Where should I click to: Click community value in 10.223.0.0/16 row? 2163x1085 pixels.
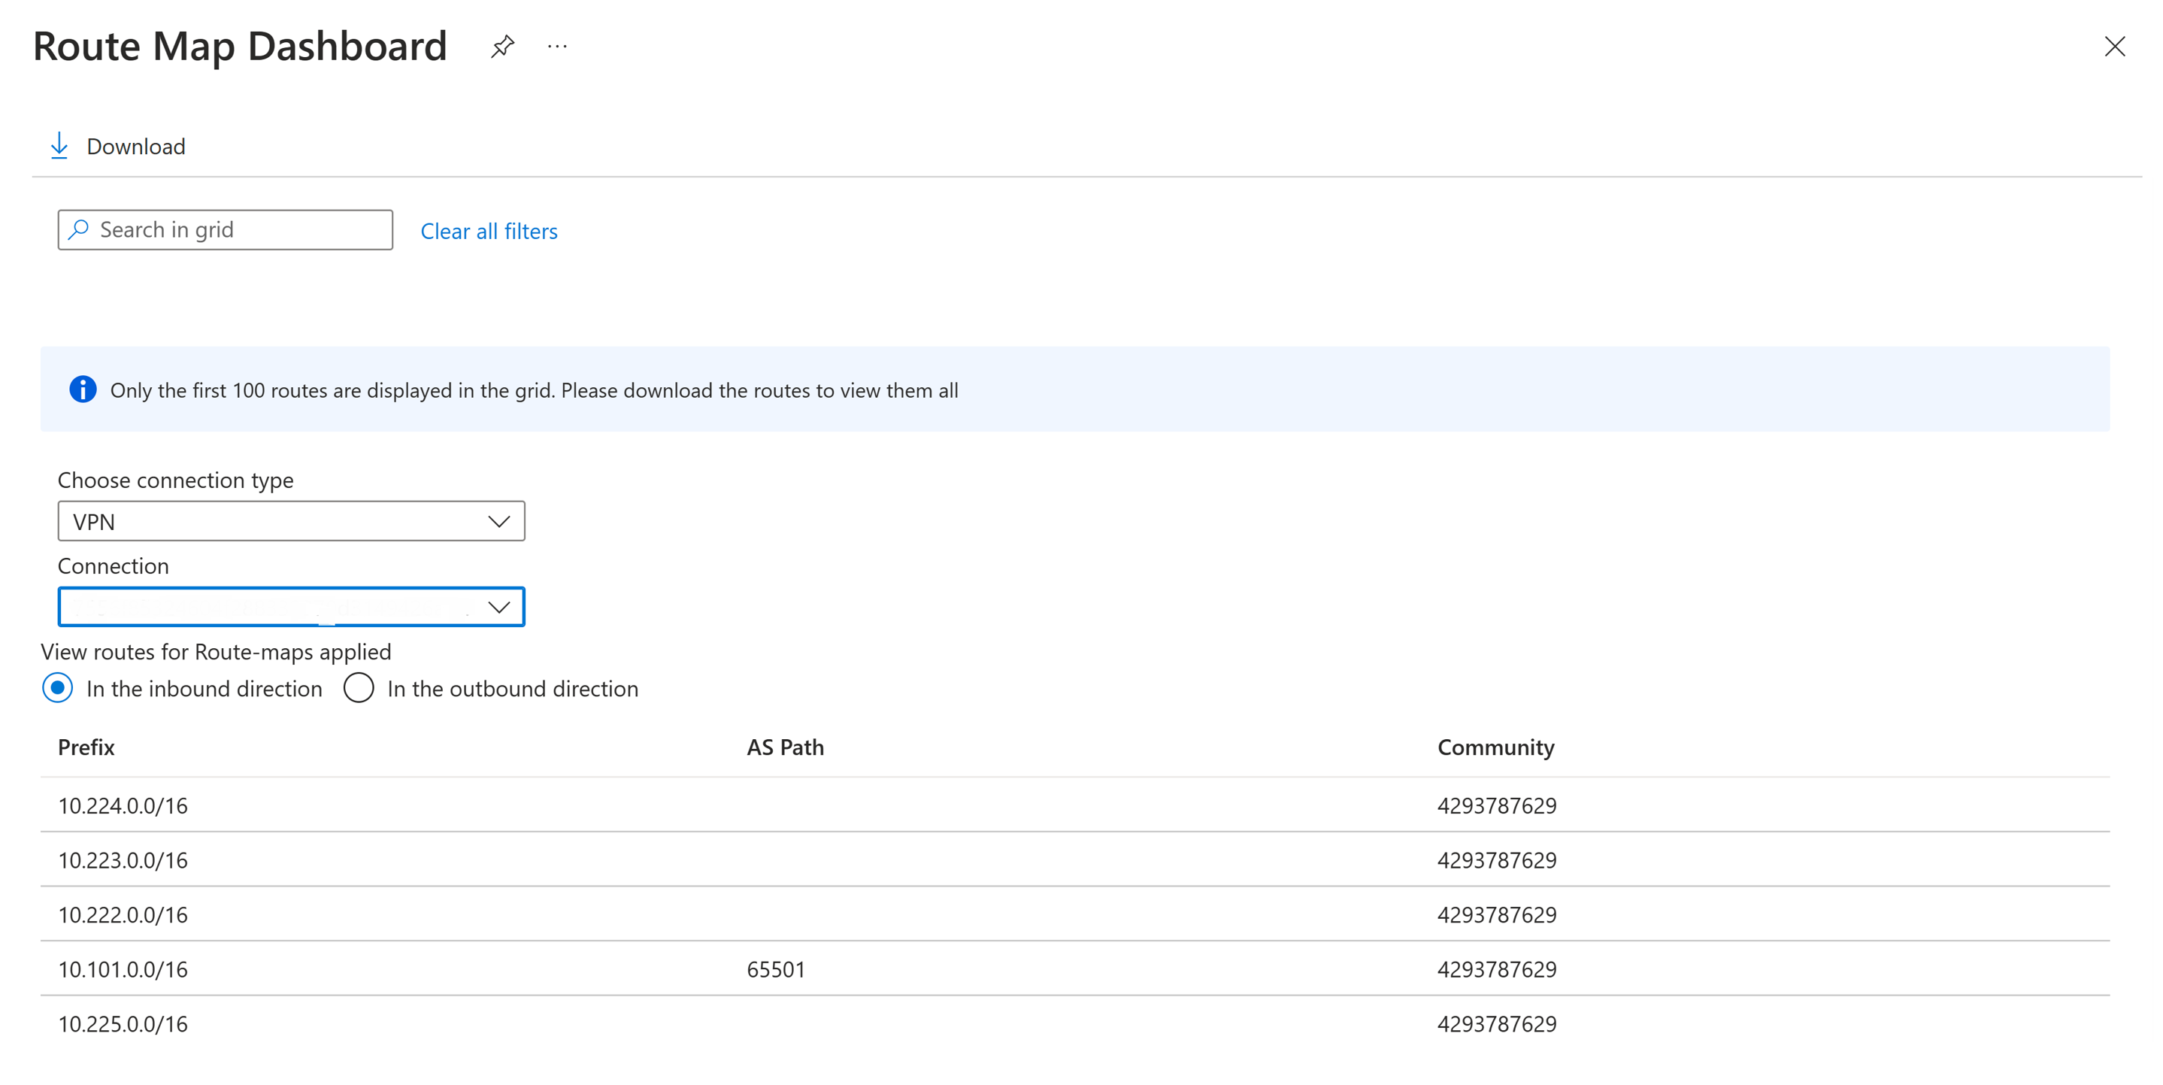click(1496, 860)
